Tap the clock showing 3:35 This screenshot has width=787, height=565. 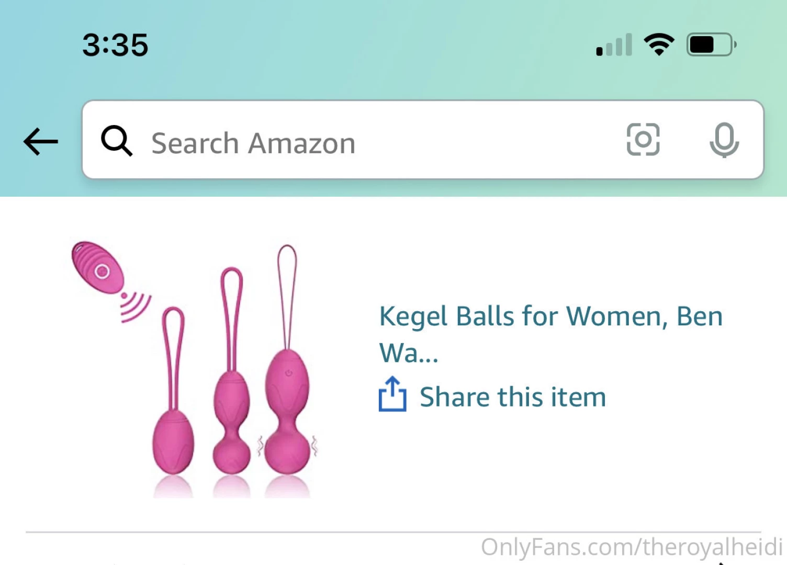coord(115,45)
